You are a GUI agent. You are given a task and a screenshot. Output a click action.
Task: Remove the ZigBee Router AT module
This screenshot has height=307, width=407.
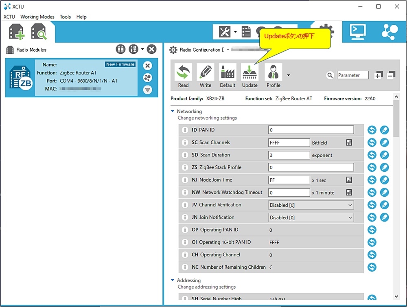pos(148,66)
